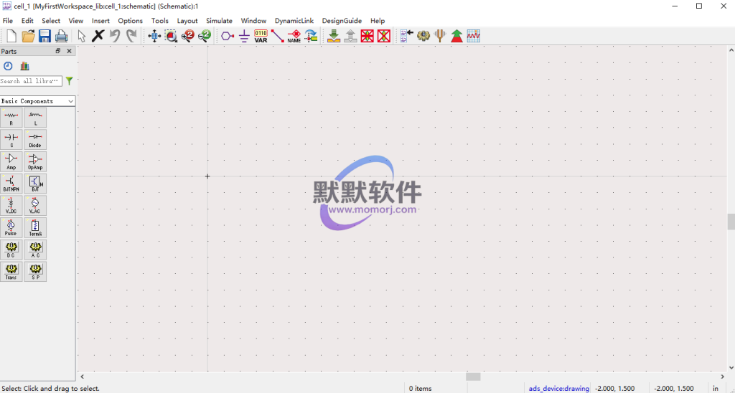
Task: Open the DesignGuide menu
Action: pyautogui.click(x=342, y=21)
